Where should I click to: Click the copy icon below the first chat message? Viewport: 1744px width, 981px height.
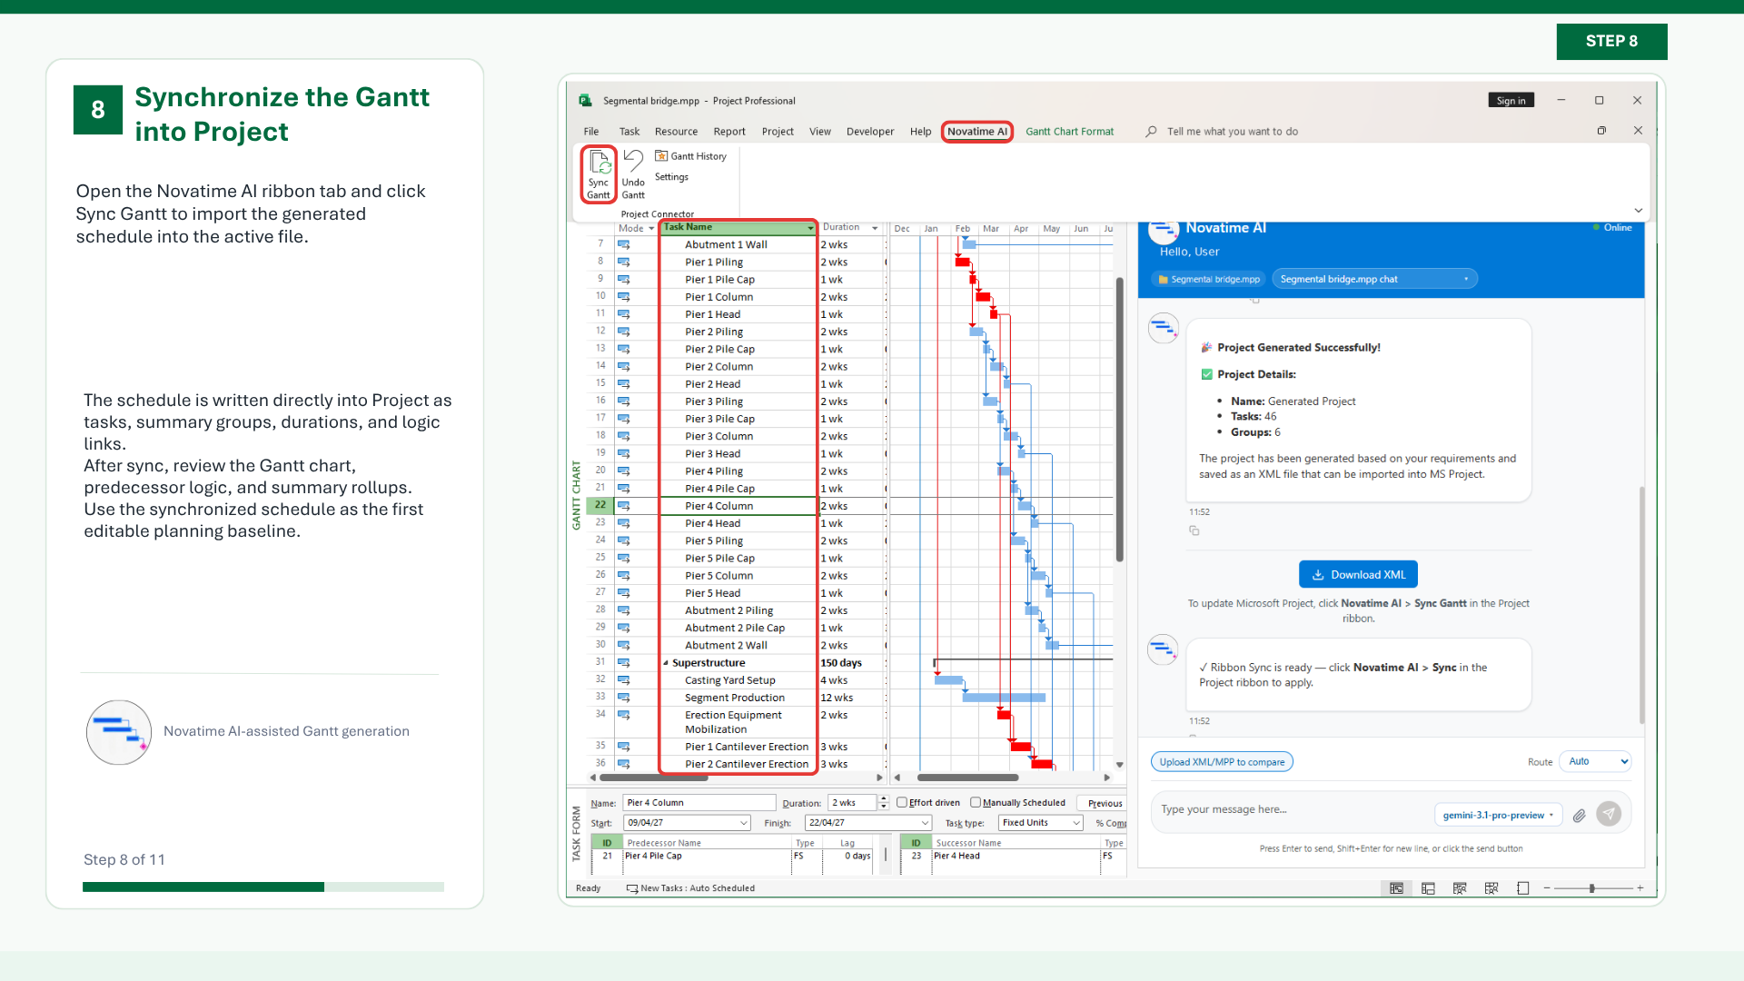coord(1194,530)
